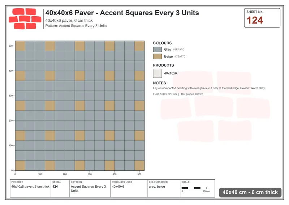
Task: Click the '40x40x6' product name label
Action: click(x=171, y=74)
